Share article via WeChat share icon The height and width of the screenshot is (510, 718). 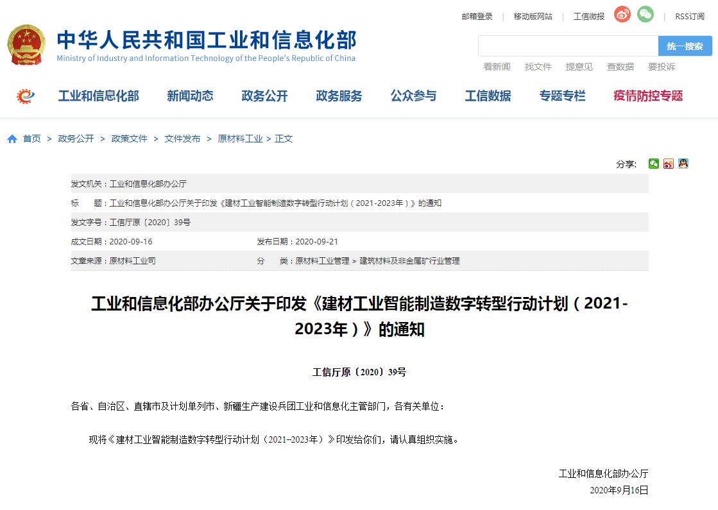653,164
